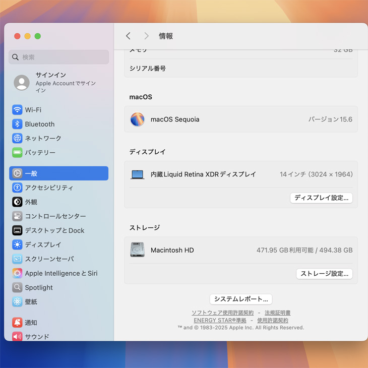
Task: Open the 法規証明書 link
Action: (277, 313)
